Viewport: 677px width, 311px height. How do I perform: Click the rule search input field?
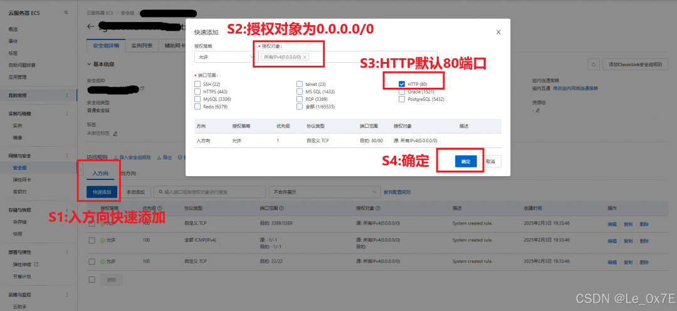(209, 192)
